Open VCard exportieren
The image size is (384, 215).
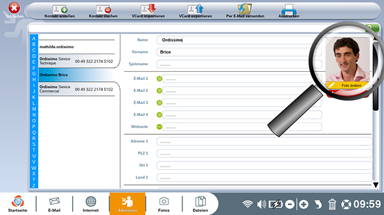[195, 9]
